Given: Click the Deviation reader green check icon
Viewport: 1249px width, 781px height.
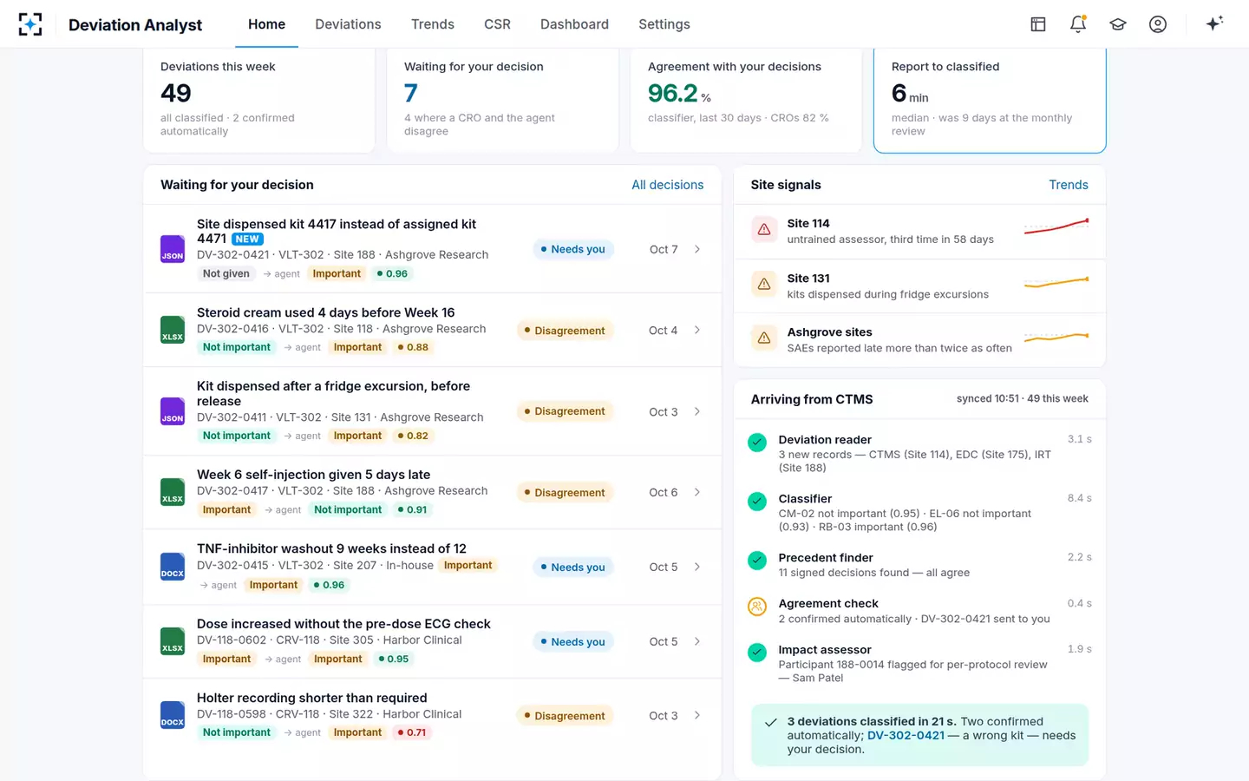Looking at the screenshot, I should [757, 443].
